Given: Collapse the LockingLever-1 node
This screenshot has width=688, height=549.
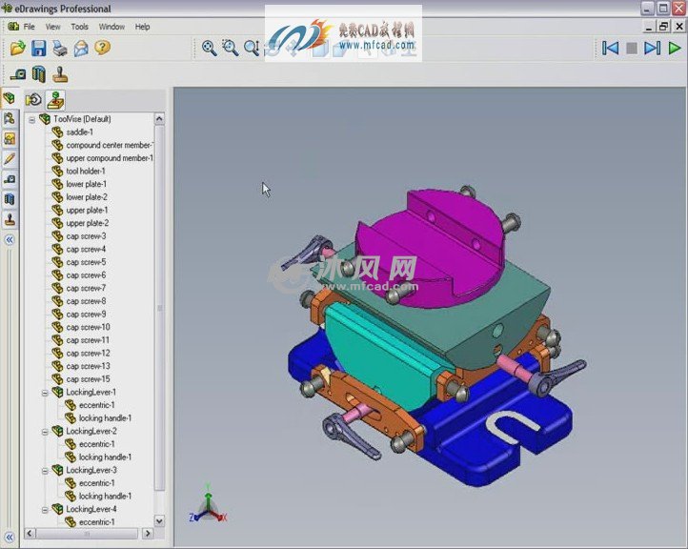Looking at the screenshot, I should pos(45,393).
